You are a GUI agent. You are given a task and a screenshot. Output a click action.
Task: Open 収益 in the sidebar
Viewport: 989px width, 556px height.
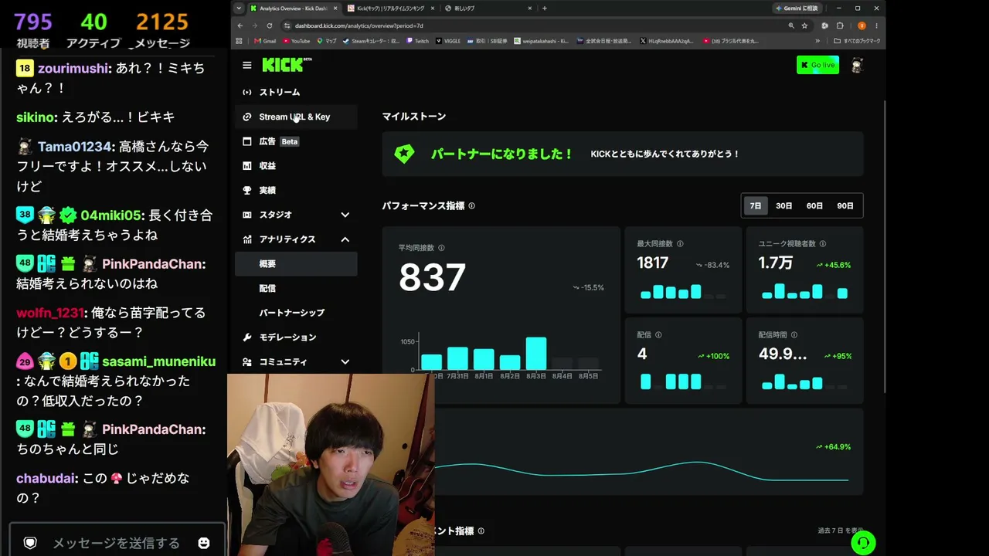point(296,166)
